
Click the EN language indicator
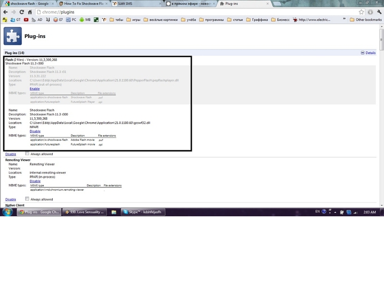(318, 211)
